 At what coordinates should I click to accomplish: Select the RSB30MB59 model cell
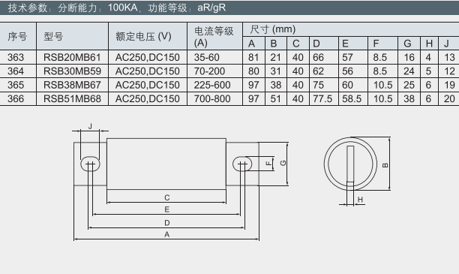pyautogui.click(x=72, y=71)
